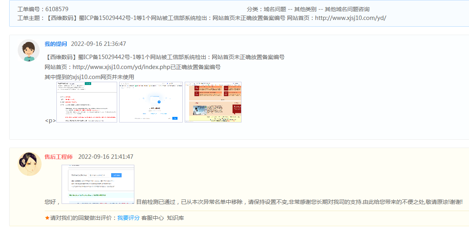The height and width of the screenshot is (231, 469).
Task: Click the line 其中提到的xjsj10.com网页并未使用
Action: (89, 77)
